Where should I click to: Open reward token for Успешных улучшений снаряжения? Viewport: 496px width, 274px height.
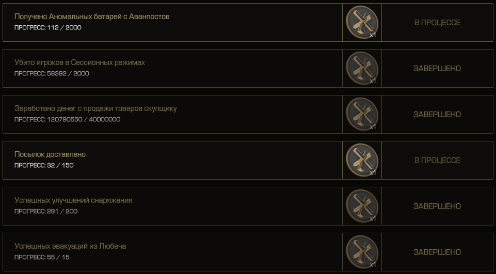click(x=362, y=206)
